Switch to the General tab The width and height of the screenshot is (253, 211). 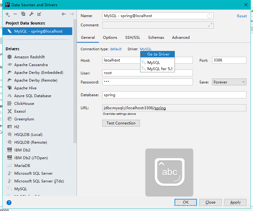[88, 38]
